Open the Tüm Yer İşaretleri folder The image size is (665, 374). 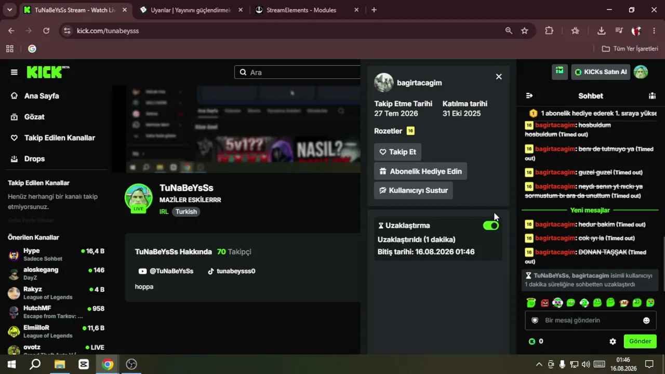pos(630,48)
